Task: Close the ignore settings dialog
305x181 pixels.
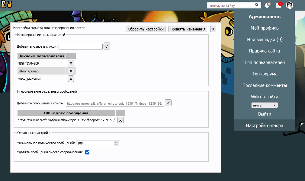Action: point(213,29)
